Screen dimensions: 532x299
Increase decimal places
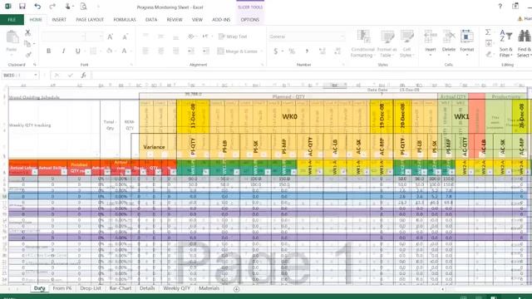[x=322, y=51]
